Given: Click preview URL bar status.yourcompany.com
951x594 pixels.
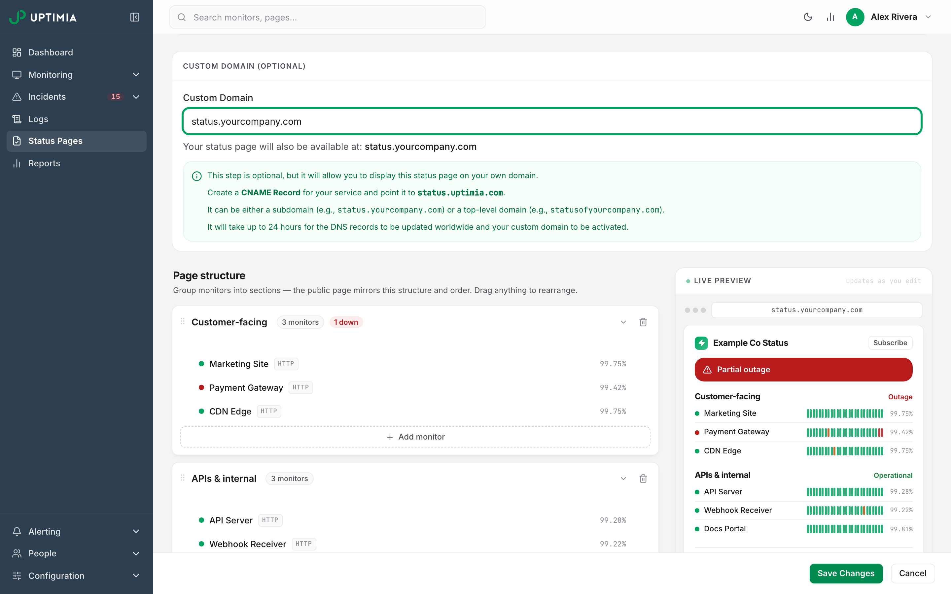Looking at the screenshot, I should tap(817, 310).
